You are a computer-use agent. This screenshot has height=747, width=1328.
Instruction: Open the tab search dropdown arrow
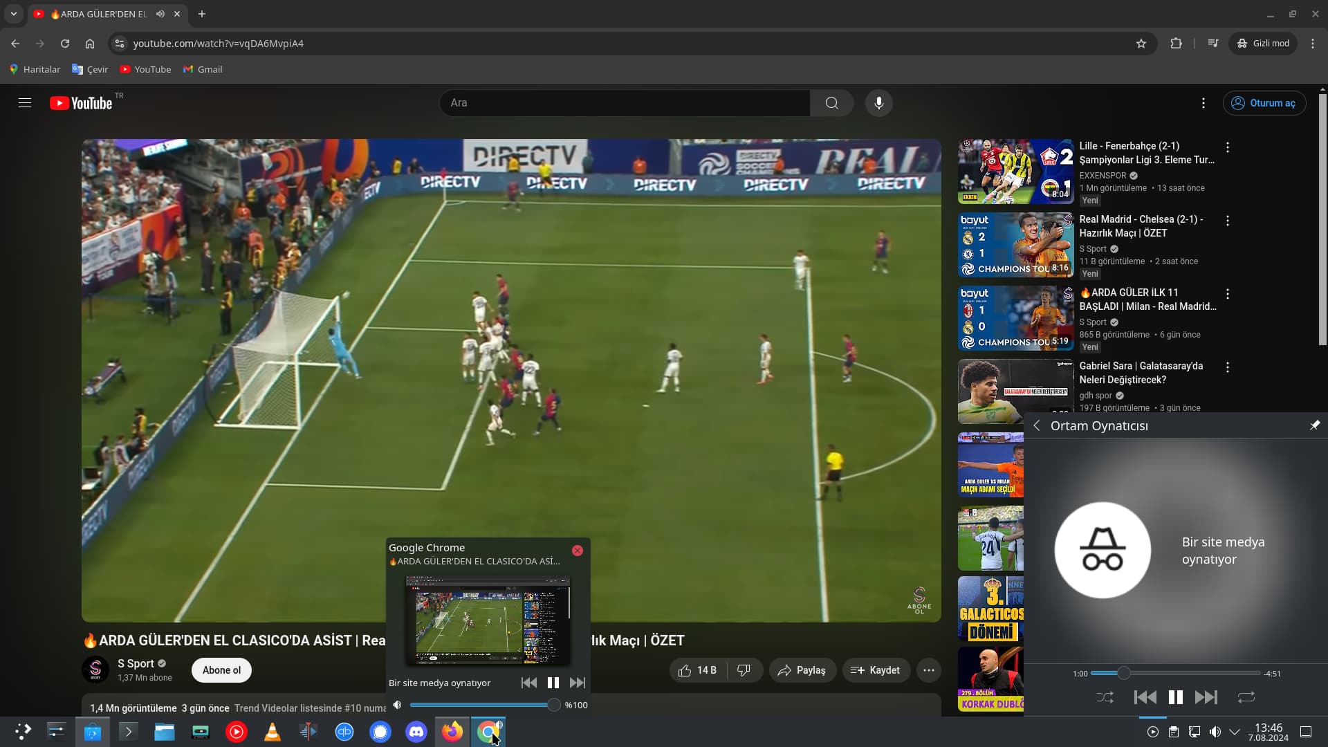[13, 14]
